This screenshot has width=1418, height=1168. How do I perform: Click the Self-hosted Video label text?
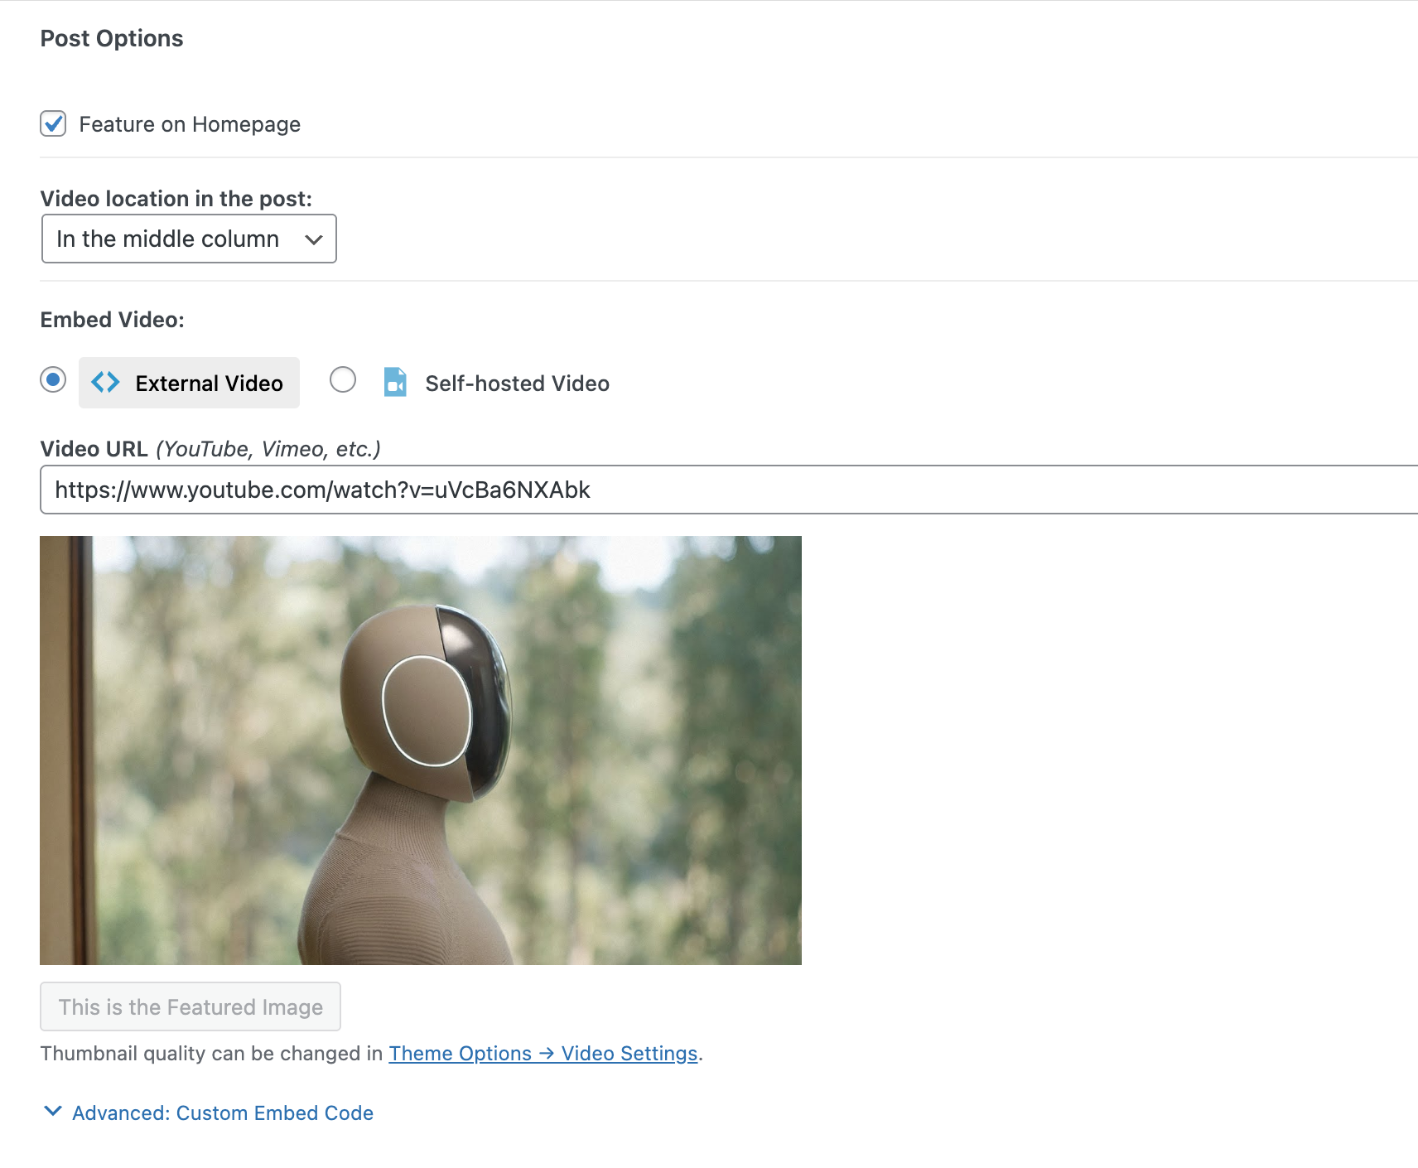point(517,384)
